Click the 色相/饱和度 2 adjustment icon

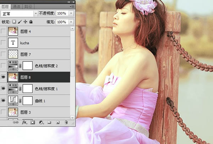click(x=13, y=66)
